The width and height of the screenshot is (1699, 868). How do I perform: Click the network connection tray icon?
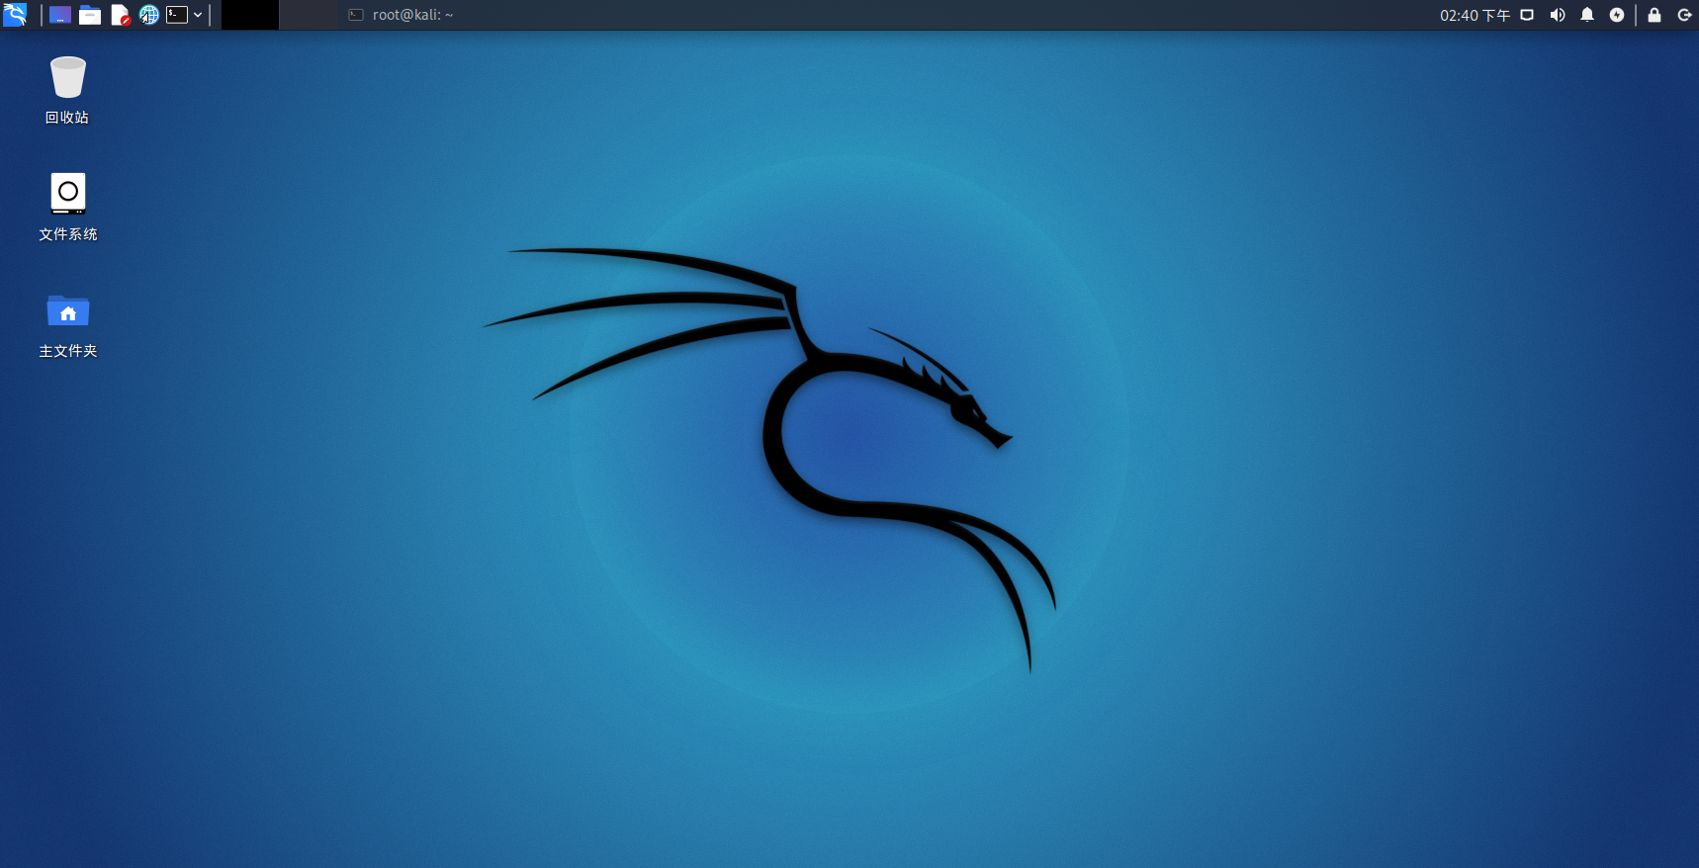1527,15
